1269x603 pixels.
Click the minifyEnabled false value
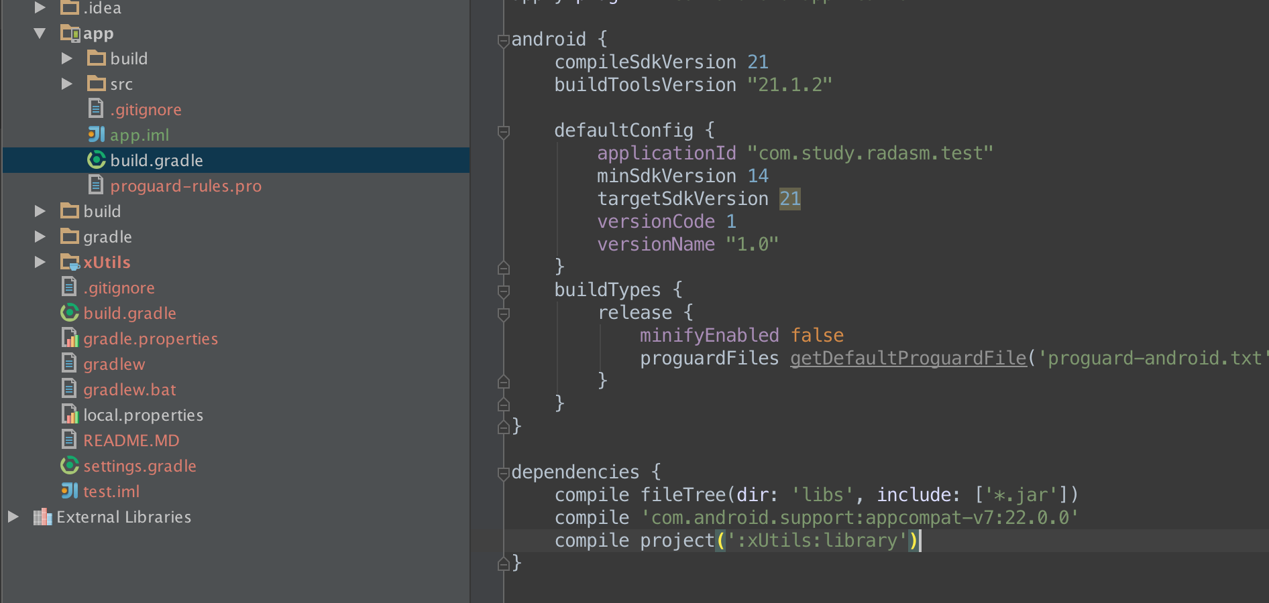(x=817, y=336)
